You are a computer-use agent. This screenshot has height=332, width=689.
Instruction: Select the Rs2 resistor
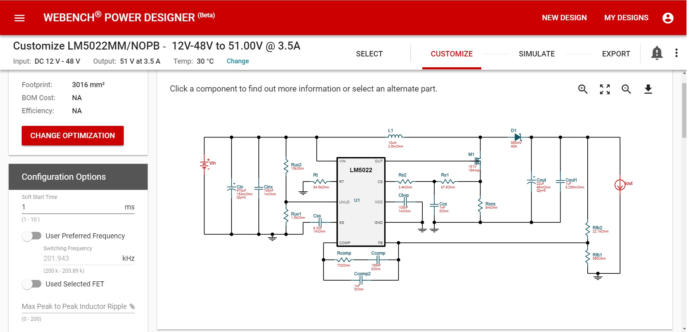tap(405, 182)
